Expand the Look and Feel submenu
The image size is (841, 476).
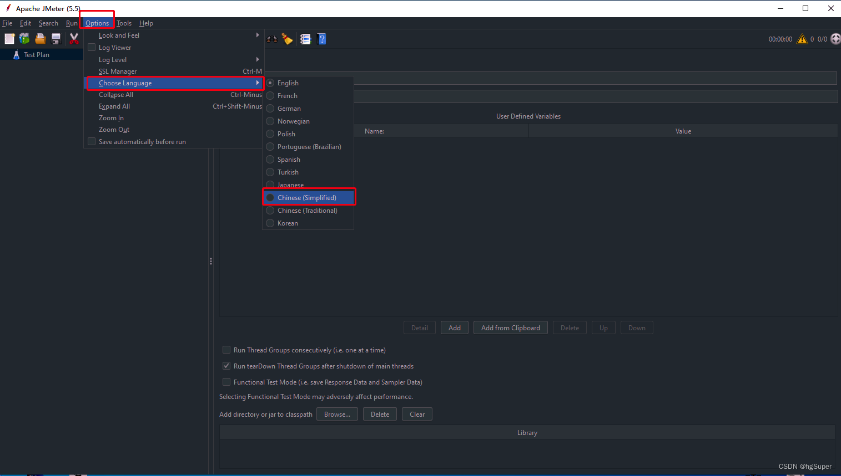pos(174,35)
